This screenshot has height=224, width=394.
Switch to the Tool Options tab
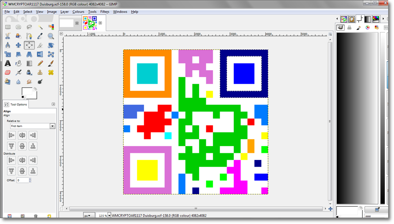pos(16,104)
